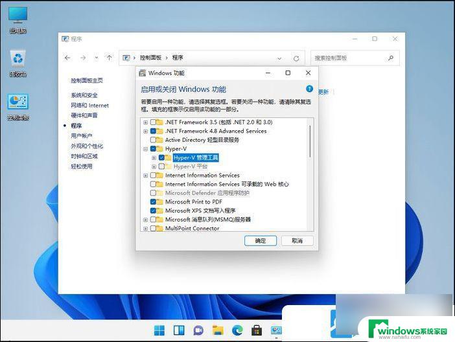Toggle .NET Framework 4.8 Advanced Services checkbox
The height and width of the screenshot is (342, 455).
tap(153, 131)
